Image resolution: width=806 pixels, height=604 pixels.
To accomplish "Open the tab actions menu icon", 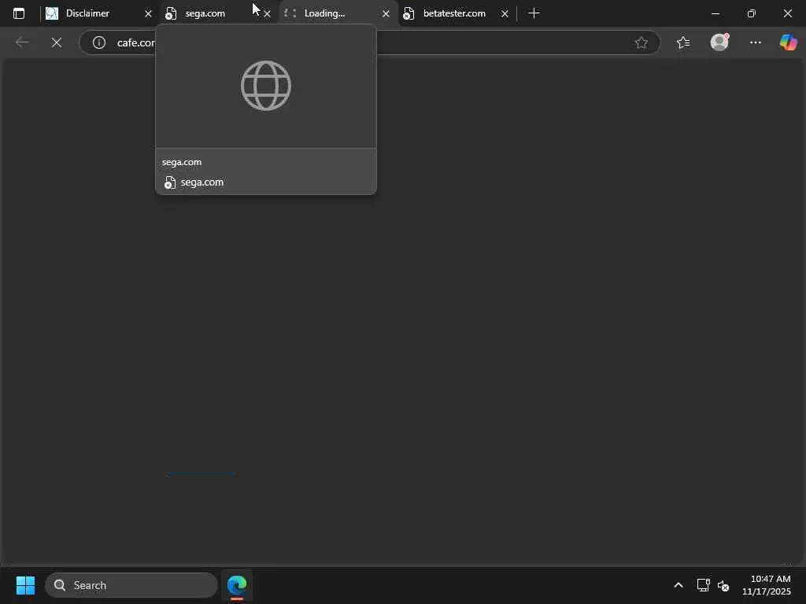I will (19, 13).
